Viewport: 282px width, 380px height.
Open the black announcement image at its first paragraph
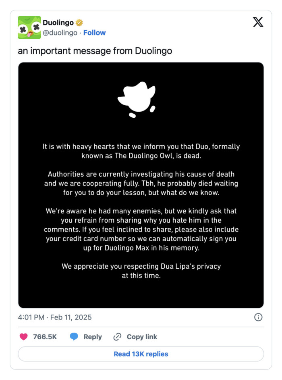tap(141, 151)
